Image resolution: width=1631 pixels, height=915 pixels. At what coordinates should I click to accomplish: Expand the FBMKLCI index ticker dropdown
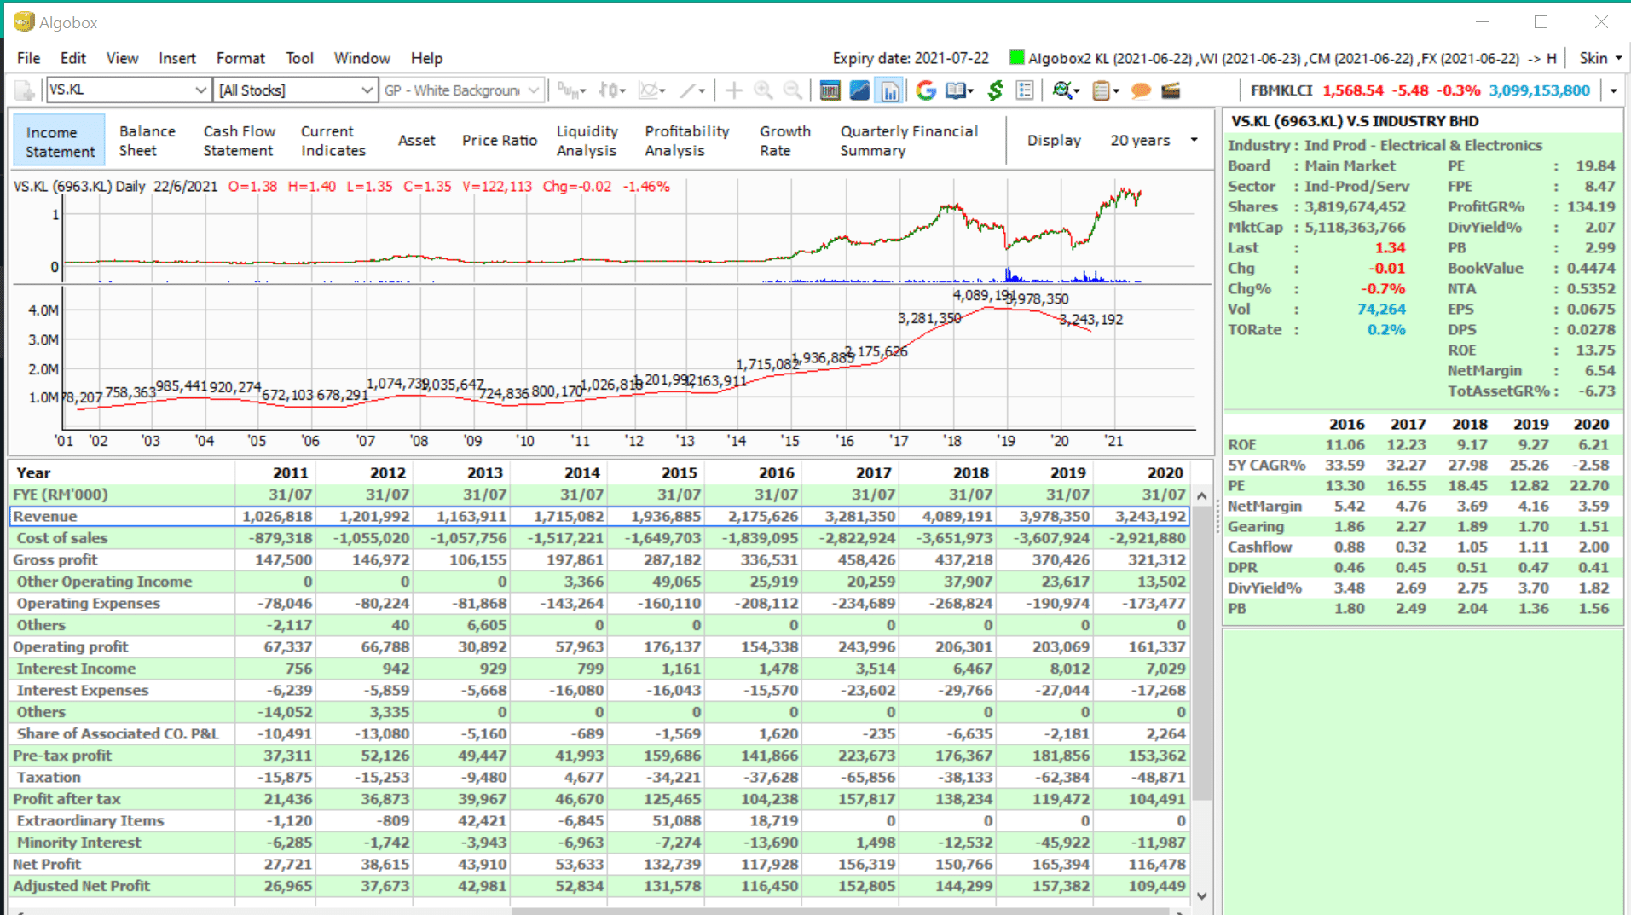pyautogui.click(x=1613, y=90)
